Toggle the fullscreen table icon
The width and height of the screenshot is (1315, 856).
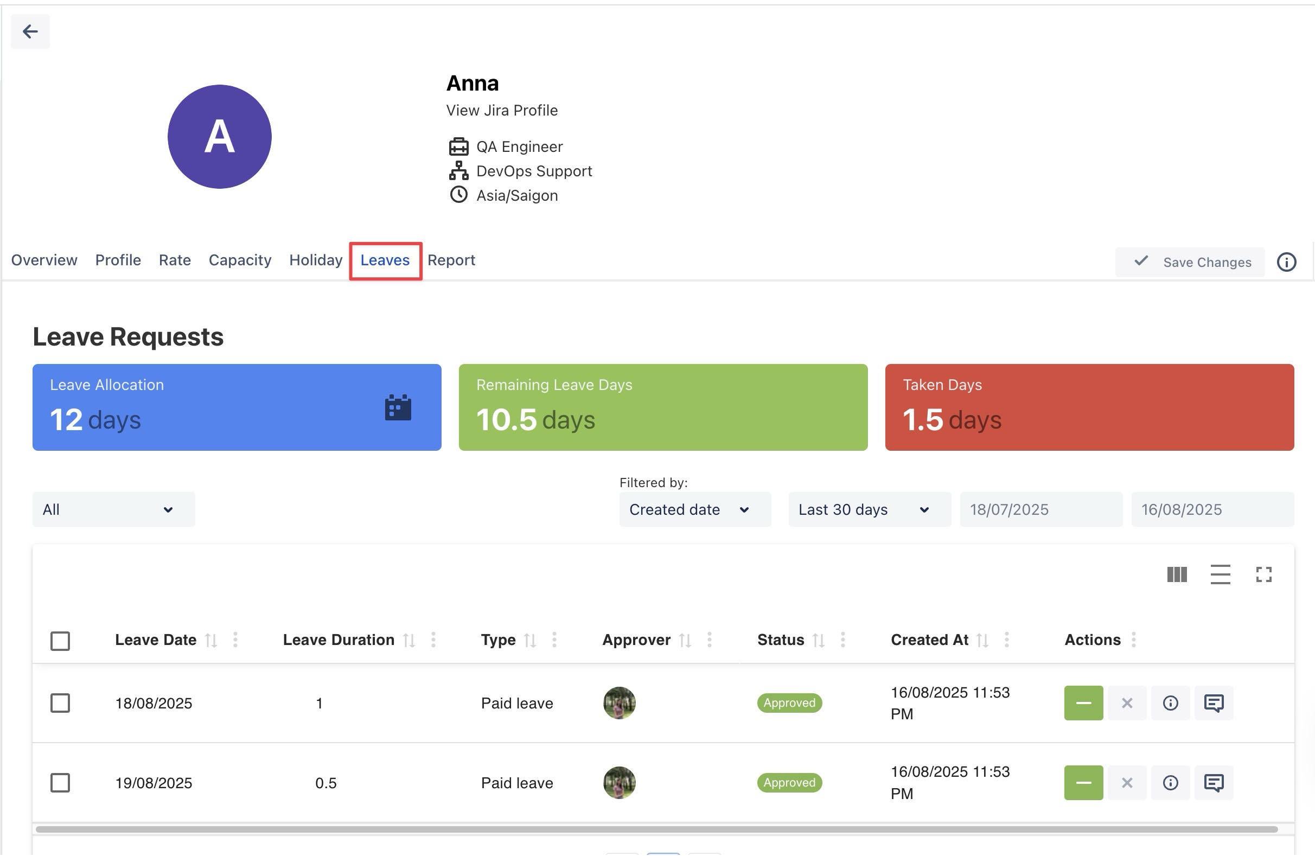point(1263,574)
